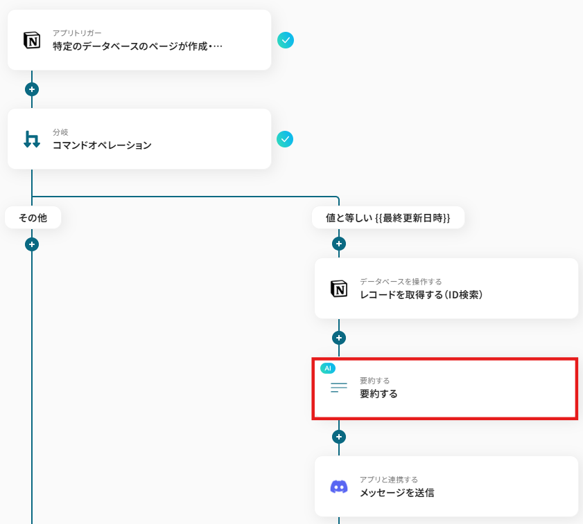Add a step under the 値と等しい branch label
This screenshot has width=583, height=524.
[339, 244]
